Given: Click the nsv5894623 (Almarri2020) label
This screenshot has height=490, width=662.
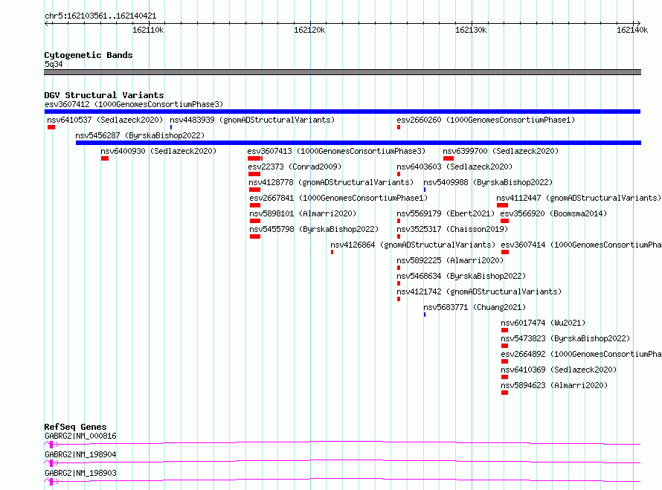Looking at the screenshot, I should [554, 385].
